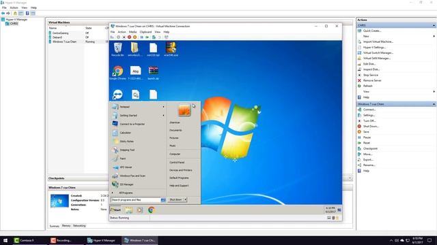Click the Windows 7 Start button
Screen dimensions: 437x245
115,210
